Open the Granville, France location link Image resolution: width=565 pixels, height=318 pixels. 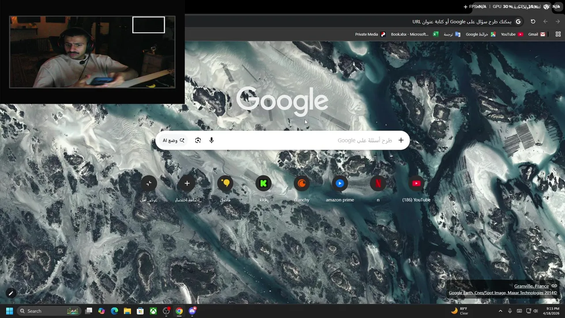pos(531,286)
